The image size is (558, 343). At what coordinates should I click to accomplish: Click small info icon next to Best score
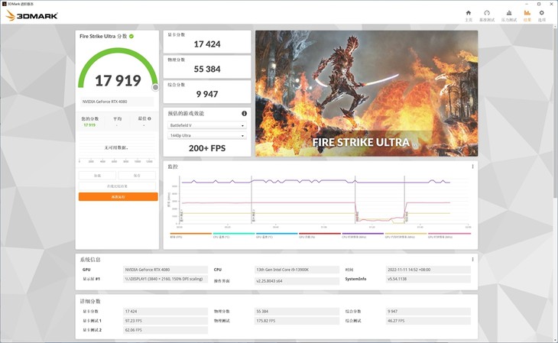(x=149, y=118)
